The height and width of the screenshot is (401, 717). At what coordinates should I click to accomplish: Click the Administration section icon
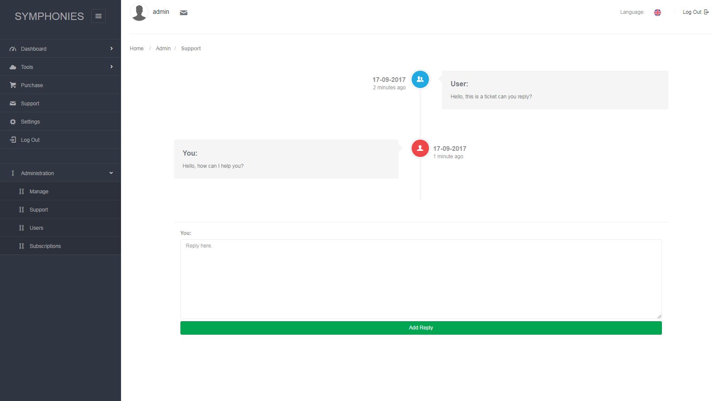[13, 173]
